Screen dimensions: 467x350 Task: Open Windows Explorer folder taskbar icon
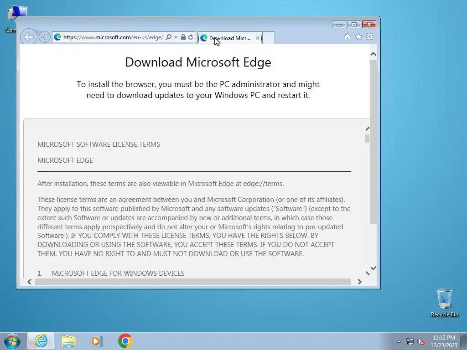69,341
